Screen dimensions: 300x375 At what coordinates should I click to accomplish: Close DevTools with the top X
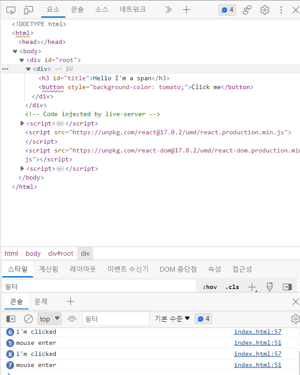[x=296, y=10]
